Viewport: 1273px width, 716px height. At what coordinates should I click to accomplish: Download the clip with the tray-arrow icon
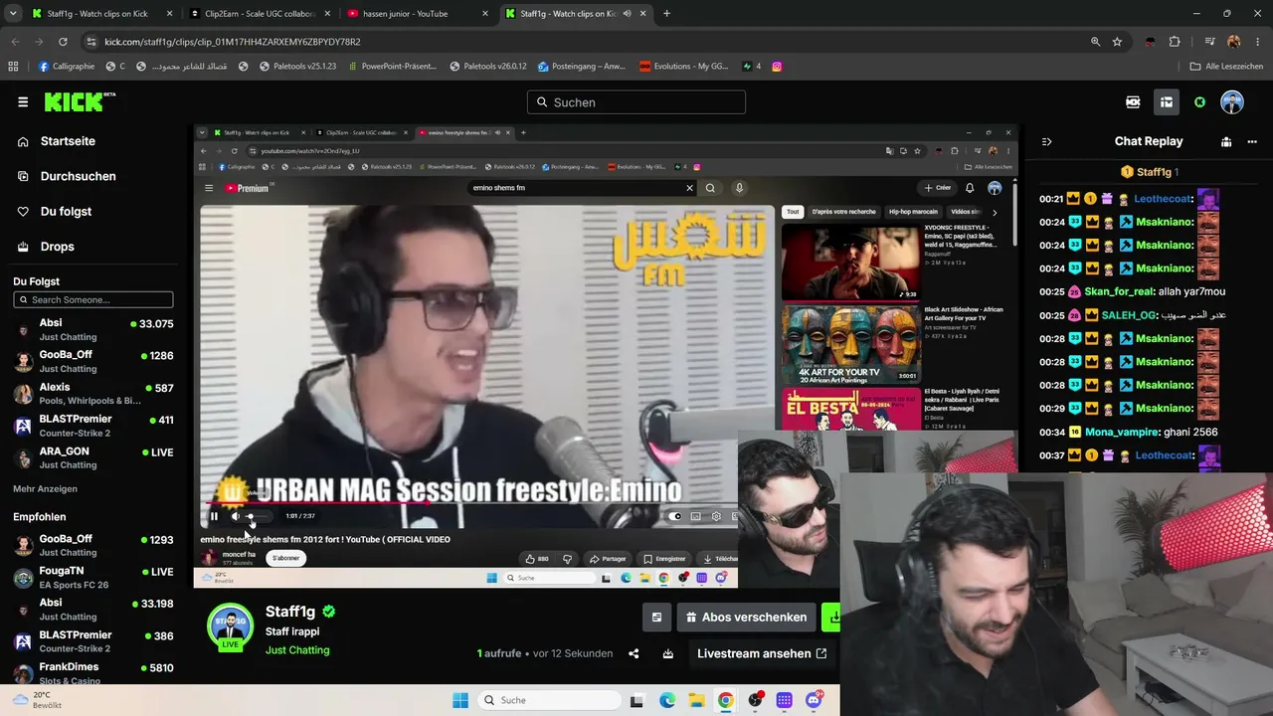click(668, 653)
